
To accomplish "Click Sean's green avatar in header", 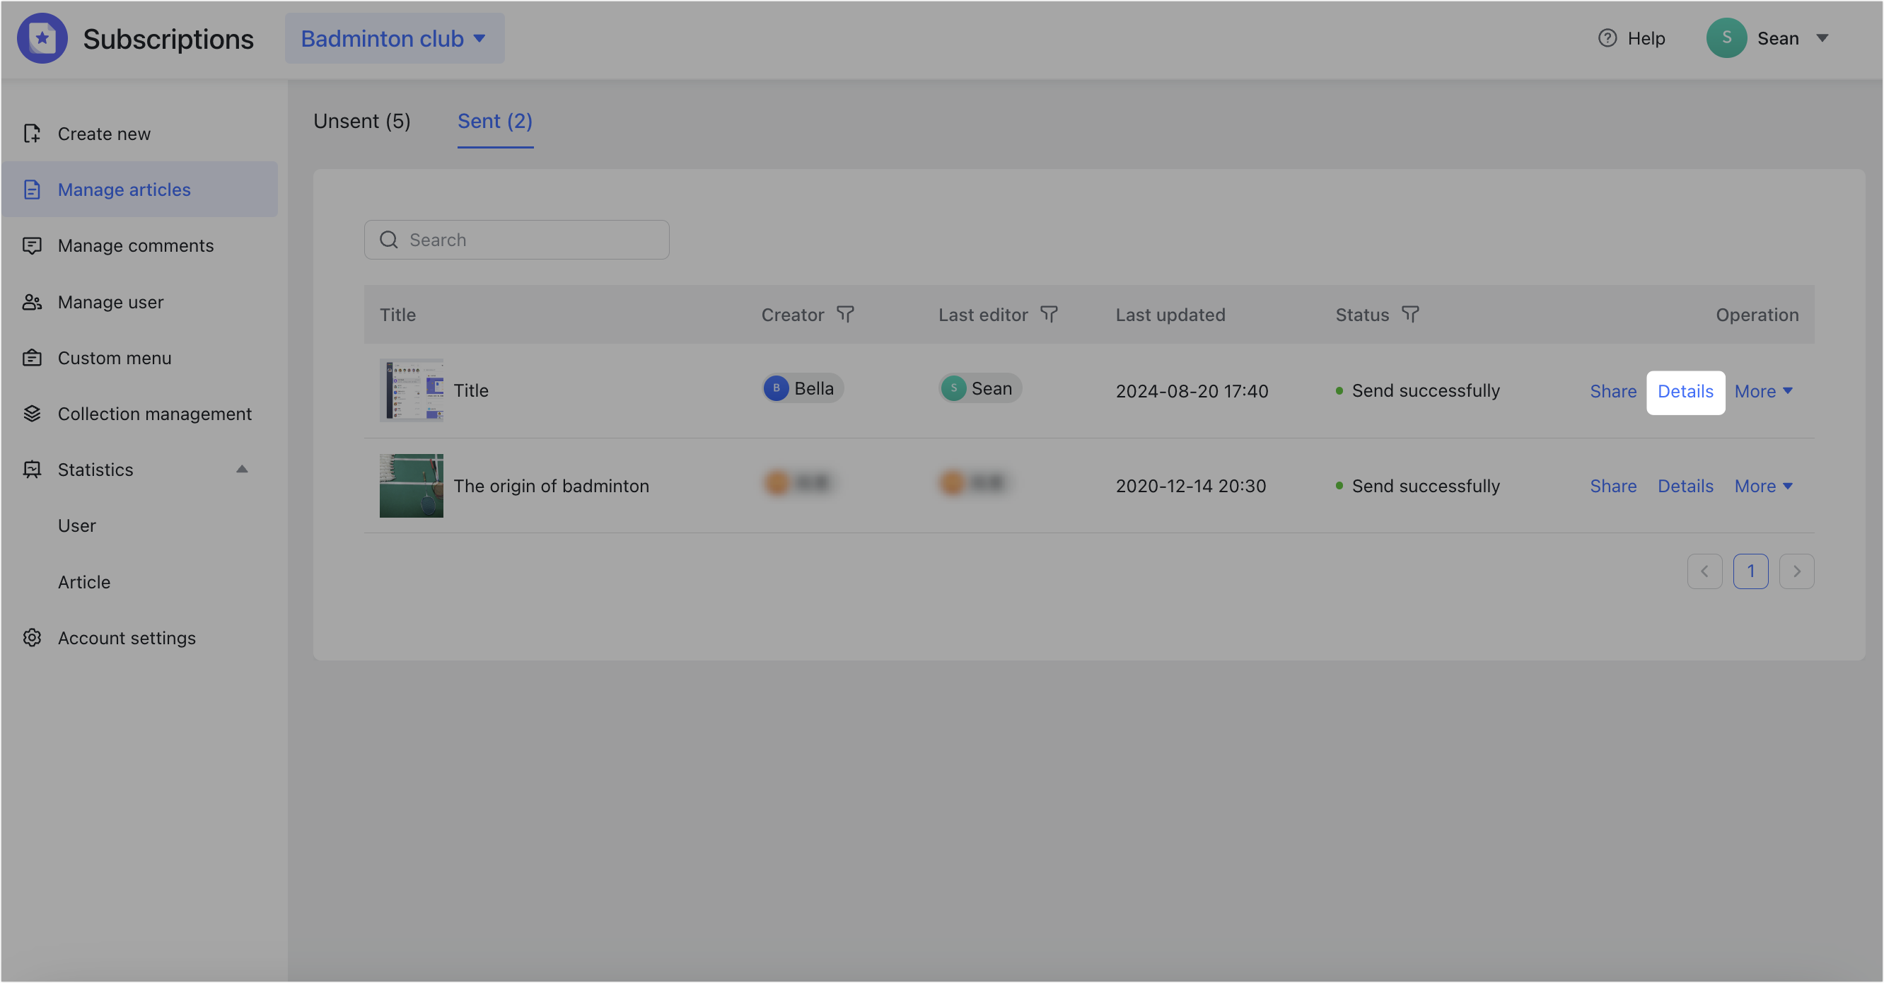I will point(1726,38).
